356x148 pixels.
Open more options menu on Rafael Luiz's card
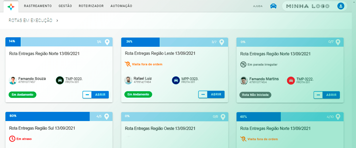(203, 94)
